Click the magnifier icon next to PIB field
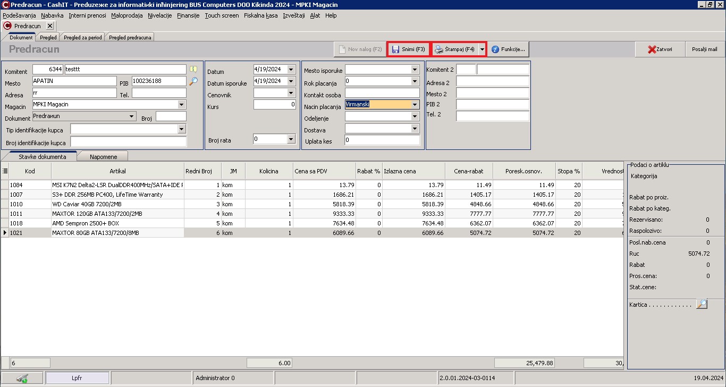This screenshot has height=387, width=726. pyautogui.click(x=193, y=81)
